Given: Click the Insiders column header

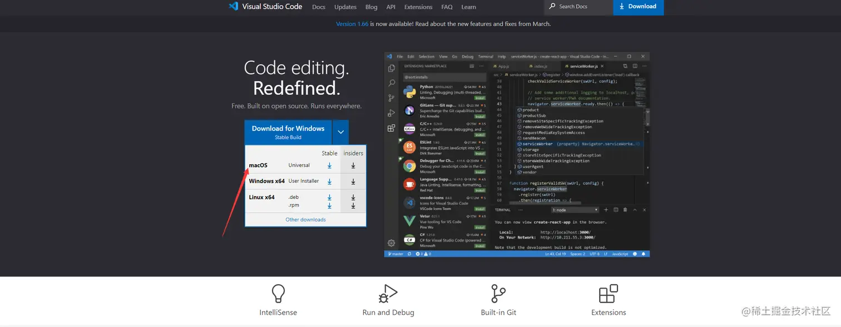Looking at the screenshot, I should 353,153.
